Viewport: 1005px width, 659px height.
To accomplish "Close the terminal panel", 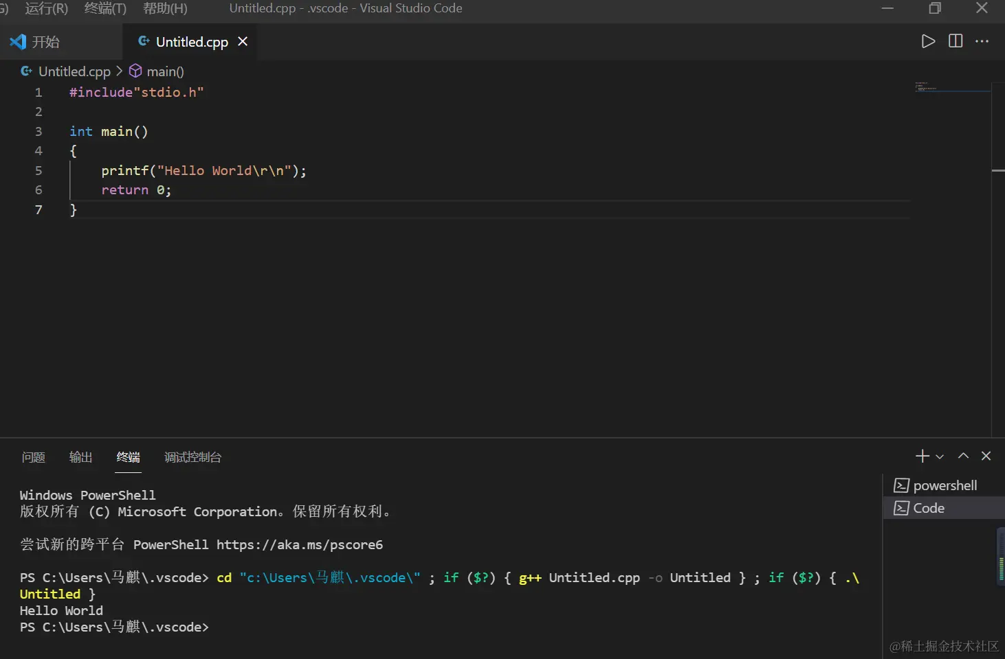I will (986, 456).
